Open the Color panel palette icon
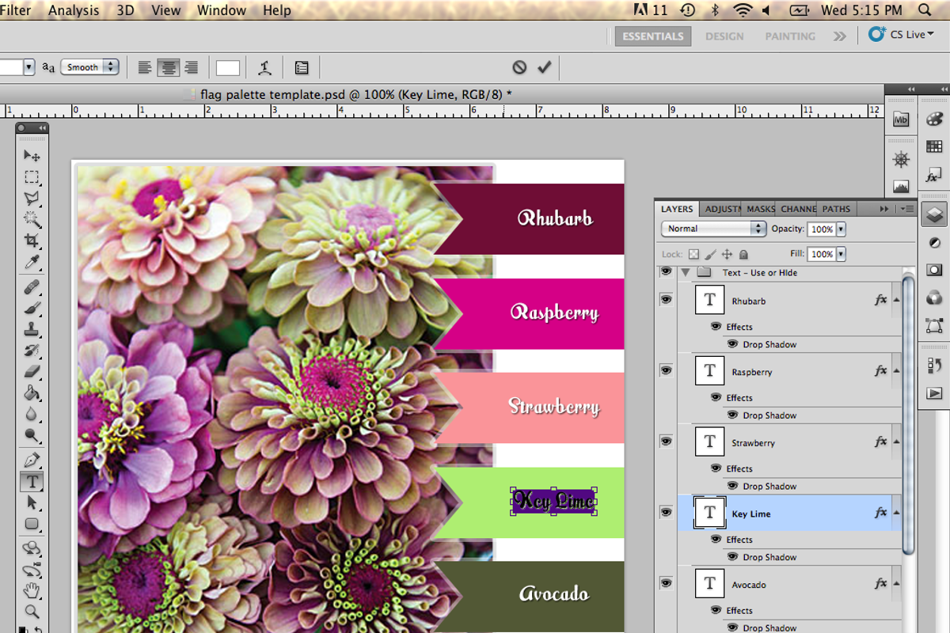The height and width of the screenshot is (633, 950). pos(934,119)
